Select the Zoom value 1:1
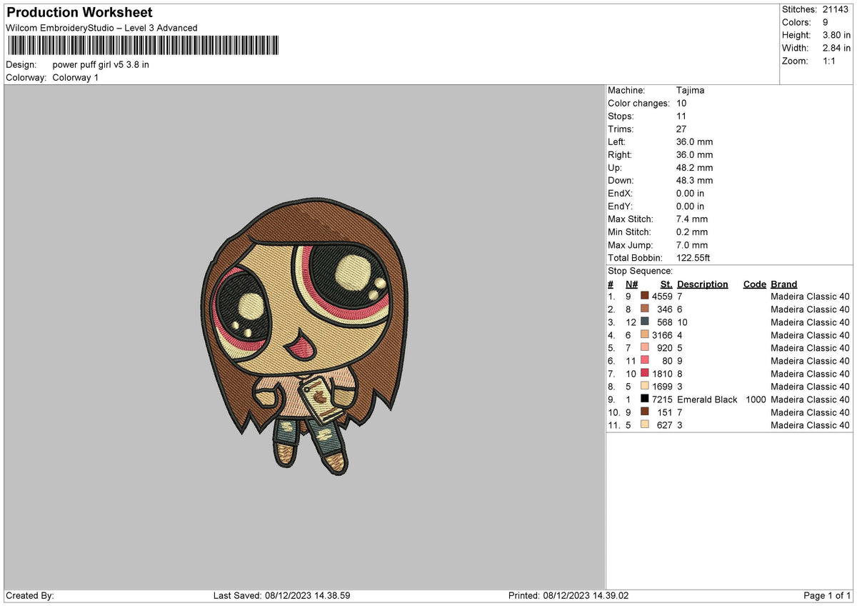Image resolution: width=857 pixels, height=606 pixels. coord(831,61)
